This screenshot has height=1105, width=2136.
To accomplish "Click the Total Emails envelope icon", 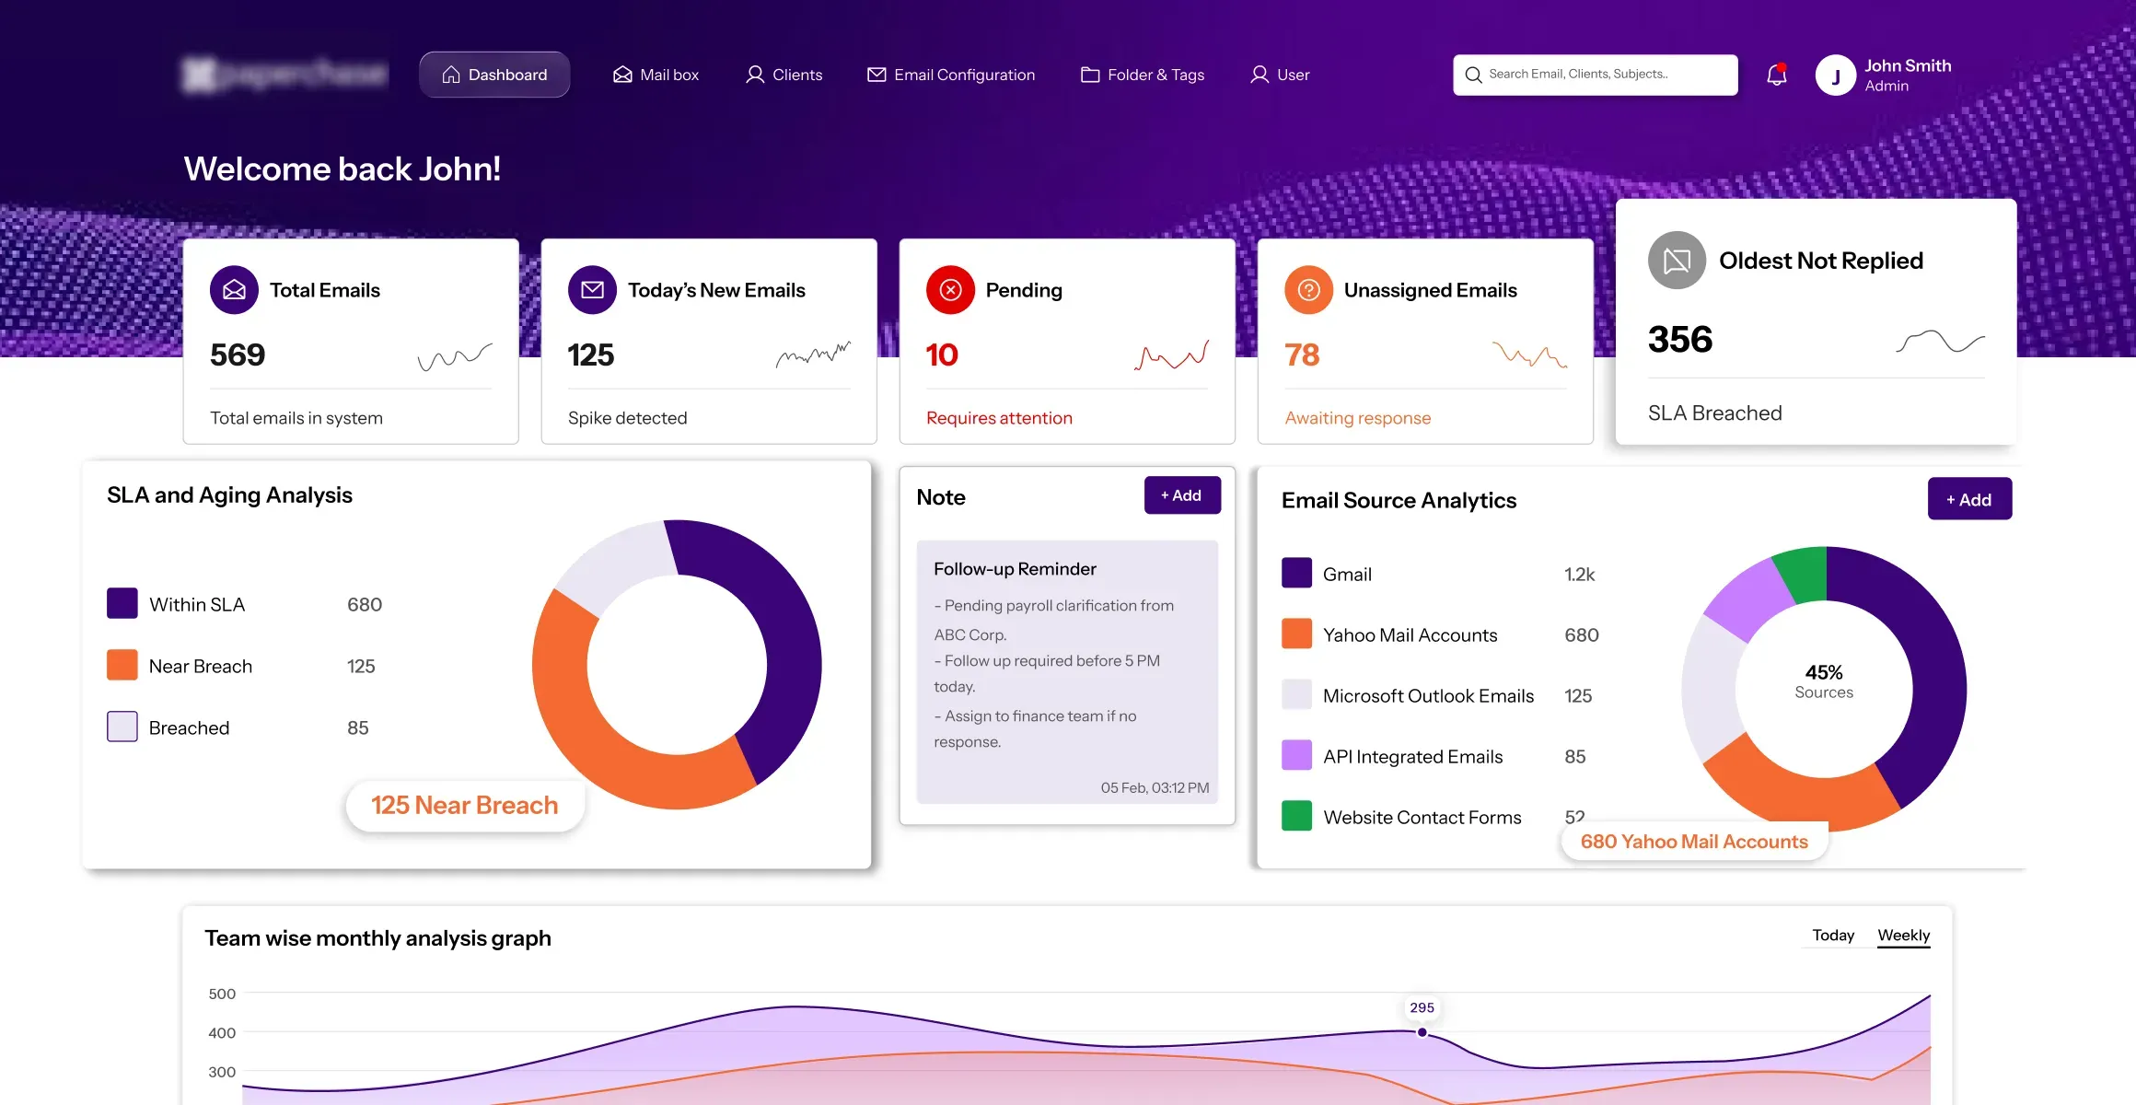I will (x=234, y=290).
